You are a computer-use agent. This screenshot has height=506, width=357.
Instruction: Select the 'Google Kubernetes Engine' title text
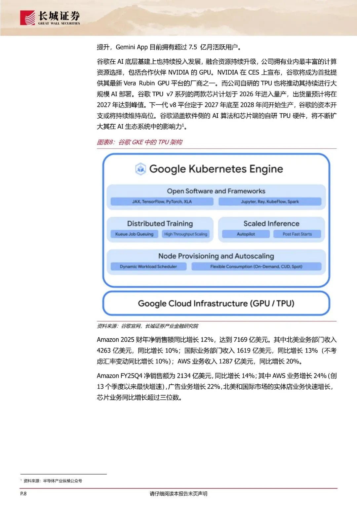pos(216,169)
